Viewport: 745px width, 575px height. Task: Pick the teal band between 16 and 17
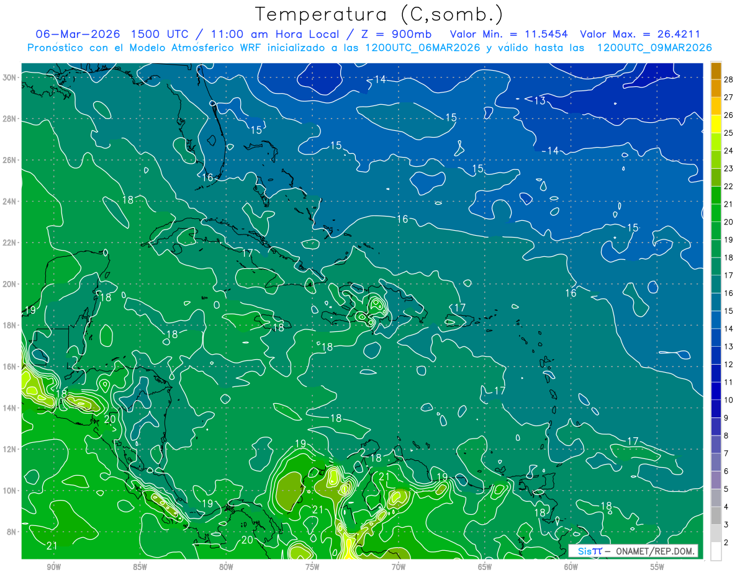716,285
